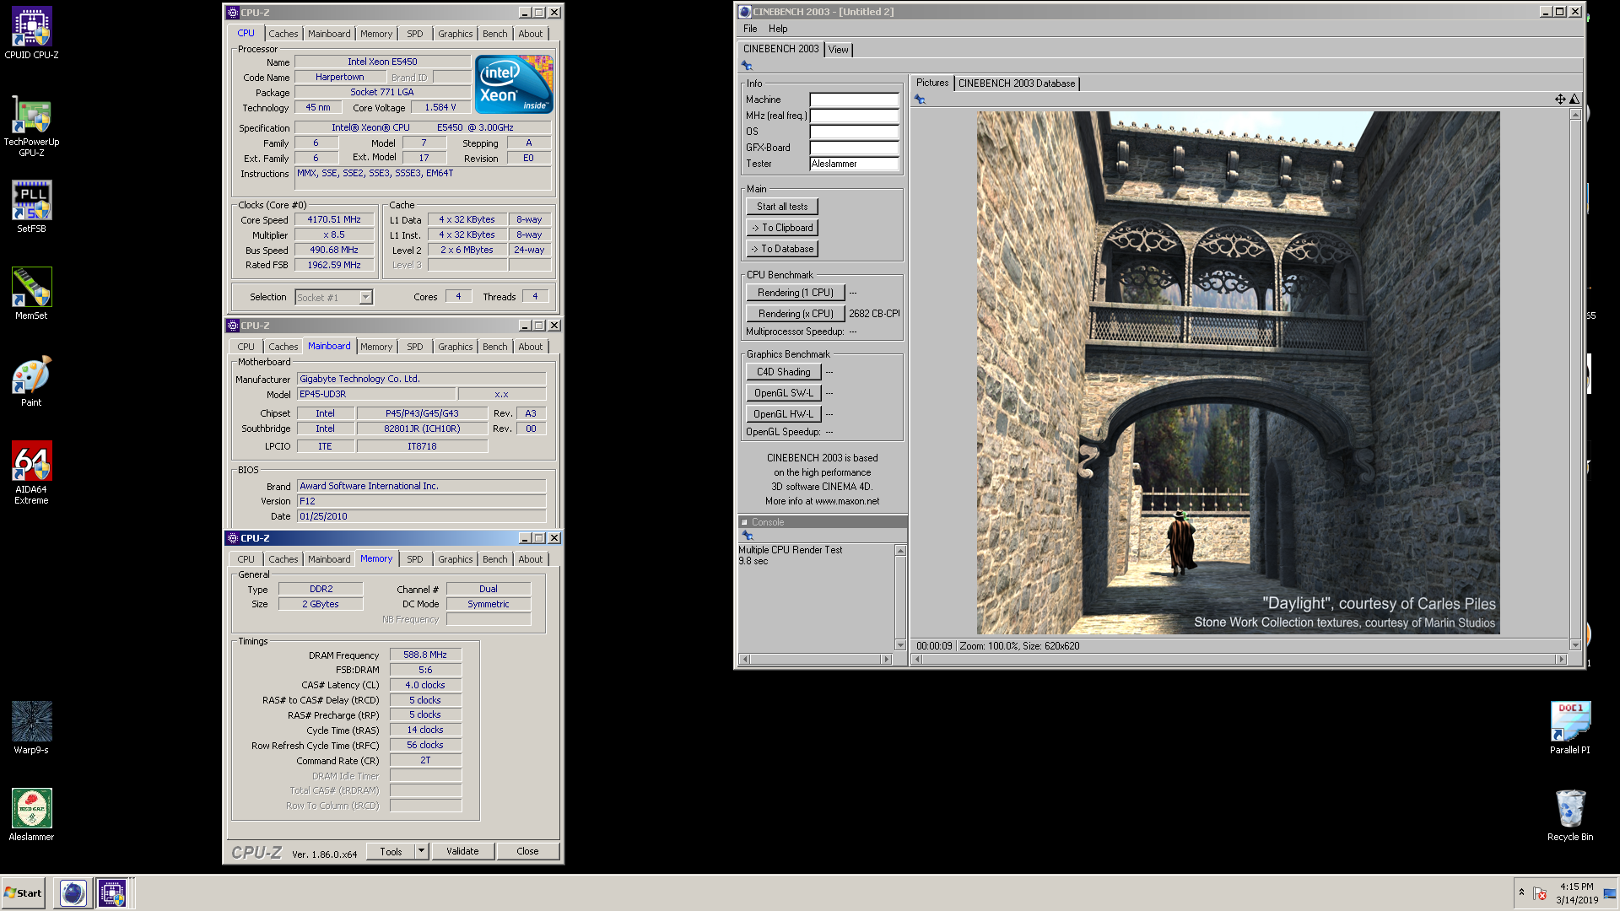Click the picture panel vertical scrollbar up arrow

(1575, 114)
